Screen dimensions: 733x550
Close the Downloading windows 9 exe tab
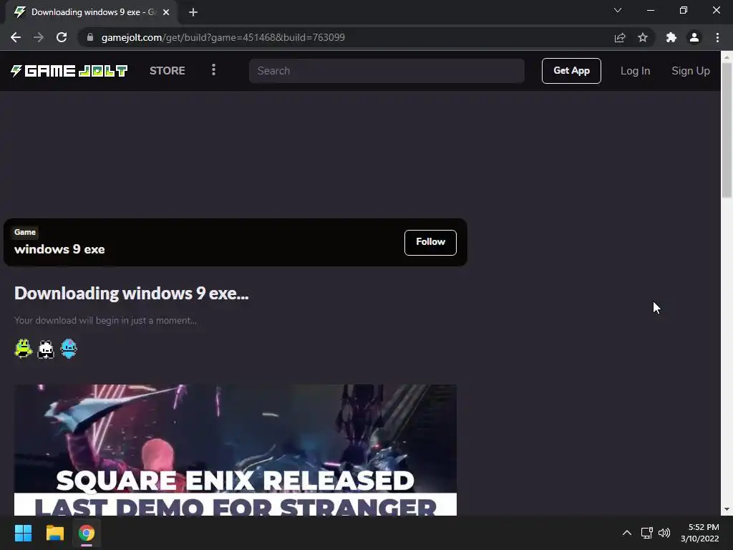point(166,12)
